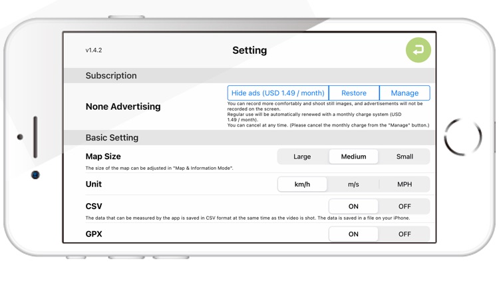499x281 pixels.
Task: Click the CSV format description text
Action: coord(248,218)
